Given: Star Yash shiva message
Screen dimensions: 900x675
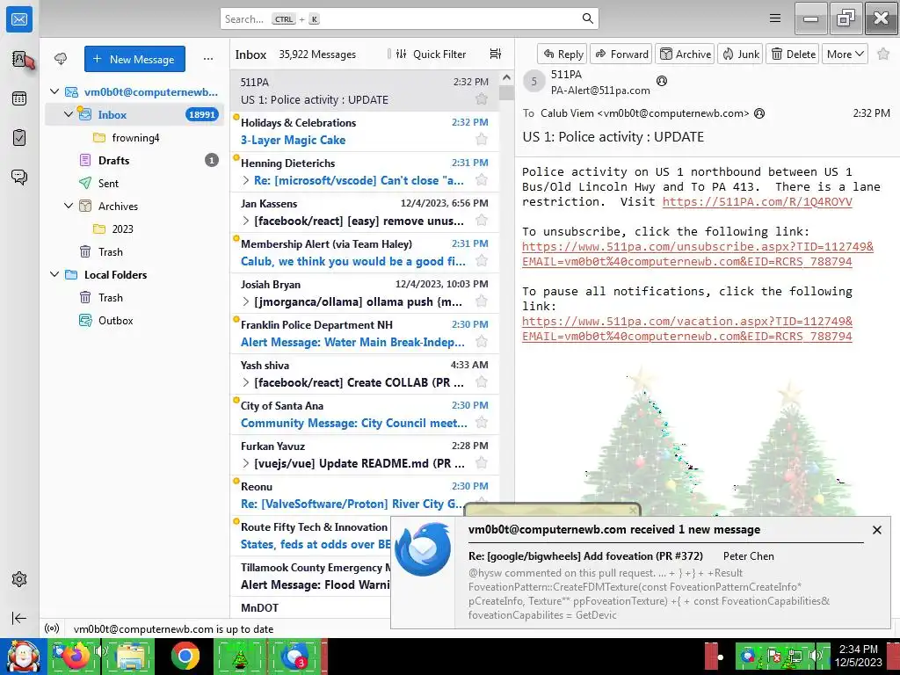Looking at the screenshot, I should 482,381.
